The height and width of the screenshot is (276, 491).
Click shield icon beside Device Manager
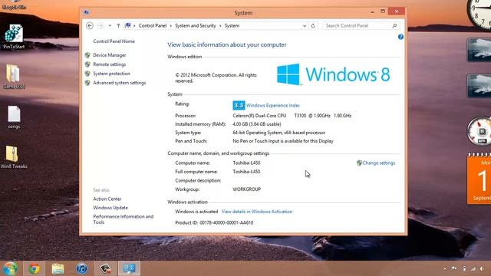87,55
